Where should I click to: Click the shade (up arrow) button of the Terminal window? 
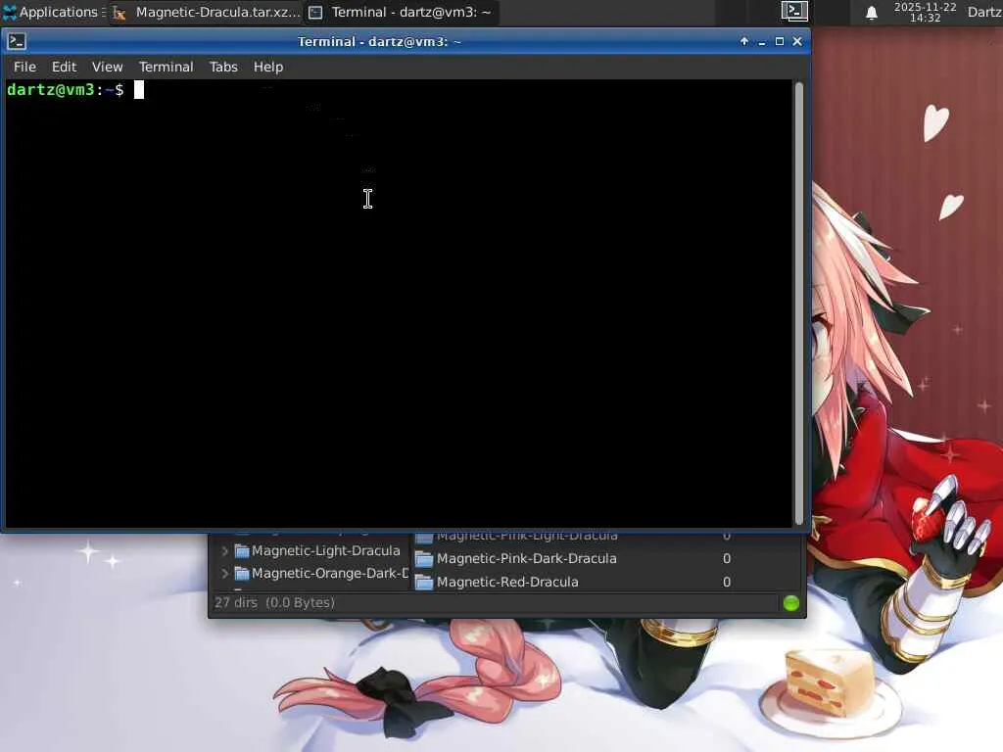click(x=744, y=41)
